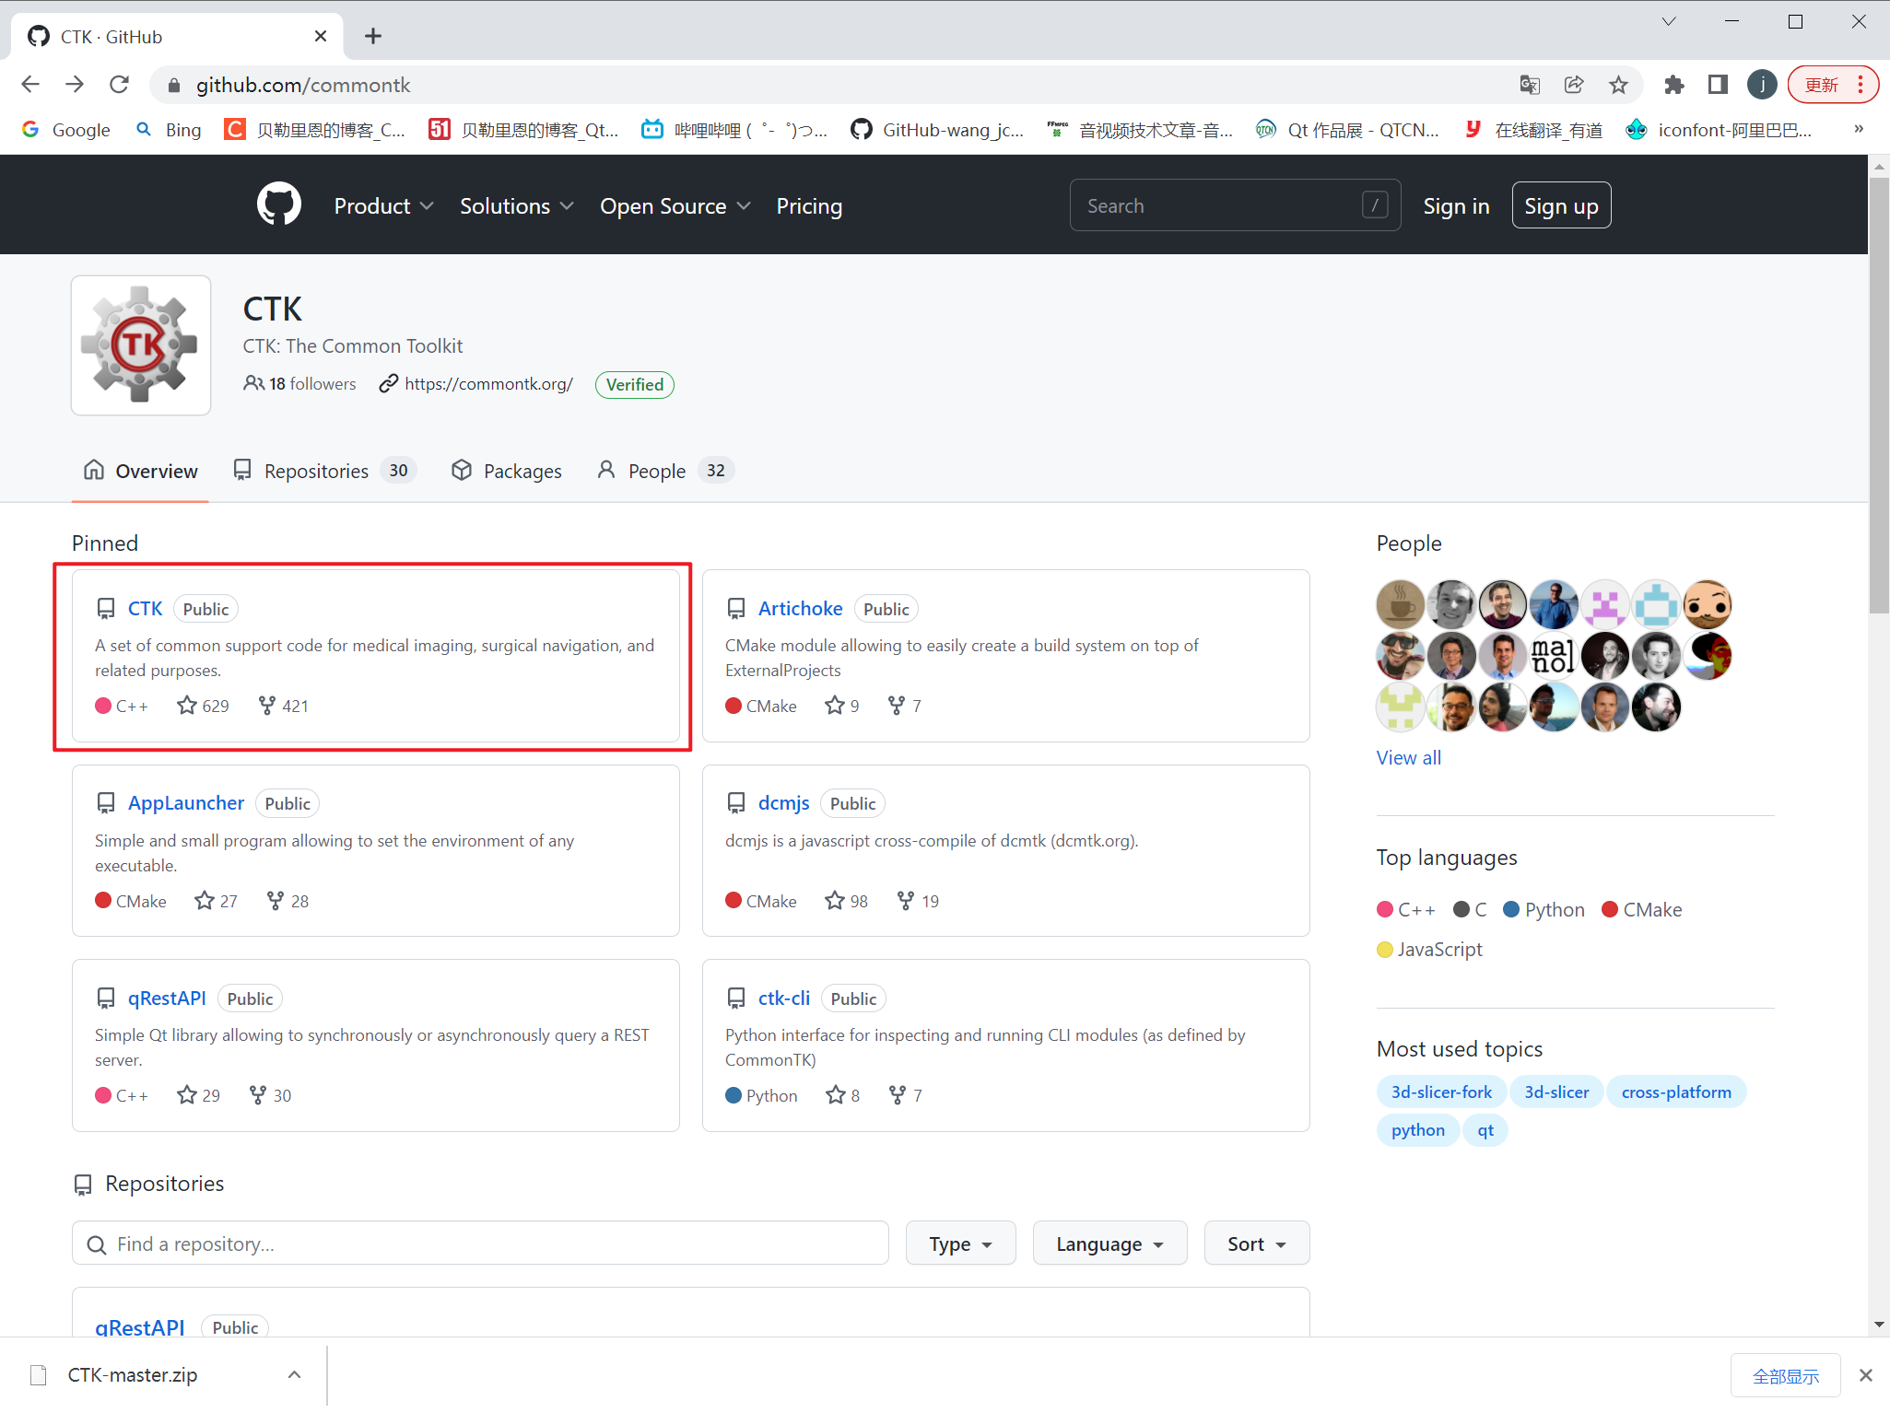Click the Google Translate icon in the address bar
1890x1413 pixels.
pos(1530,85)
